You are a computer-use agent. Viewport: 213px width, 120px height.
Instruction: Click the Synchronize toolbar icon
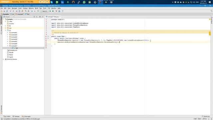coord(7,11)
